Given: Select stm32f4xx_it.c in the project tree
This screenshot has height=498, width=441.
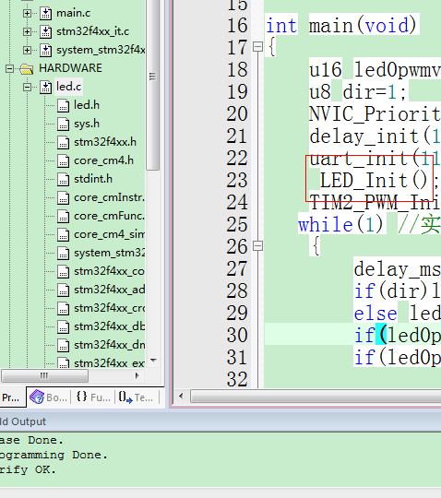Looking at the screenshot, I should click(x=93, y=31).
